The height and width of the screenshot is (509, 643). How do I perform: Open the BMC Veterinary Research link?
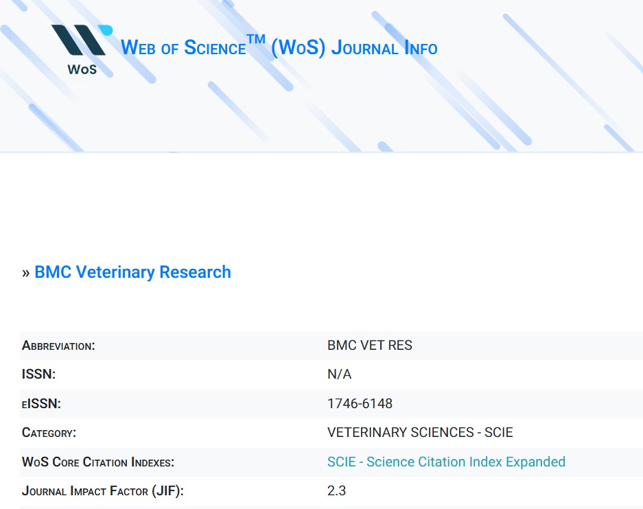[x=132, y=272]
